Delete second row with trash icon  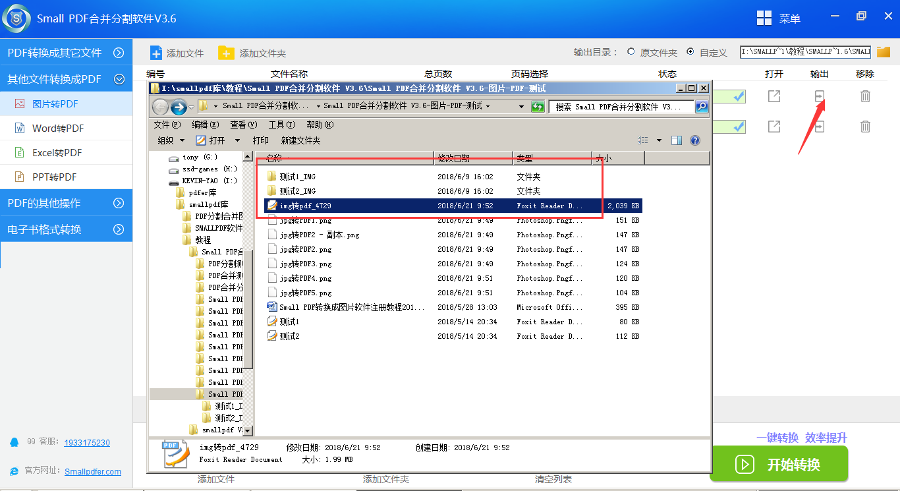(865, 126)
